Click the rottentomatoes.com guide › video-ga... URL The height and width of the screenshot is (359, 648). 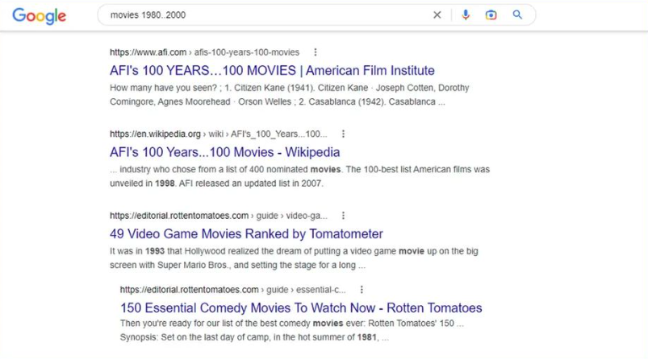219,216
